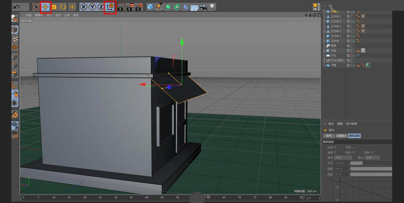Toggle X axis lock
The width and height of the screenshot is (404, 203).
coord(83,7)
